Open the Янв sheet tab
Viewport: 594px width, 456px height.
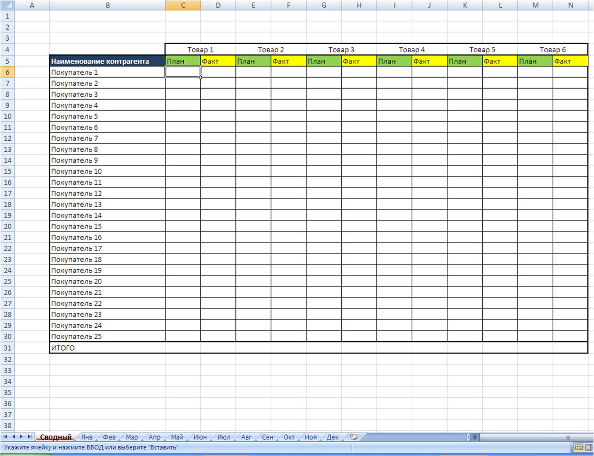click(x=87, y=437)
